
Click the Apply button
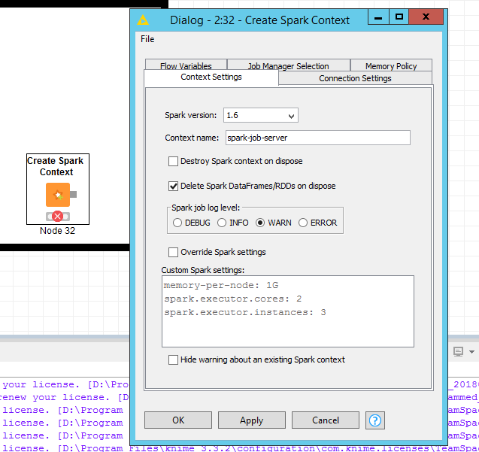pos(251,420)
